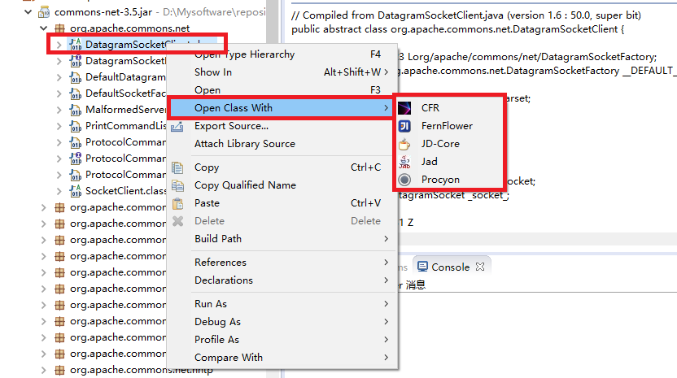Collapse the commons-net-3.5.jar tree node

coord(28,12)
